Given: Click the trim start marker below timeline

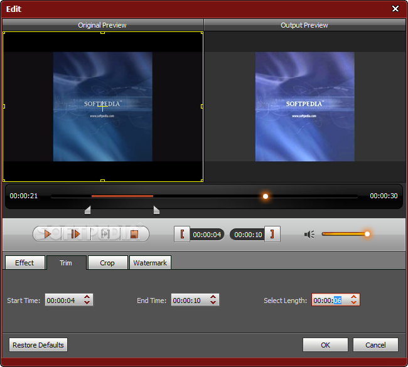Looking at the screenshot, I should tap(88, 210).
